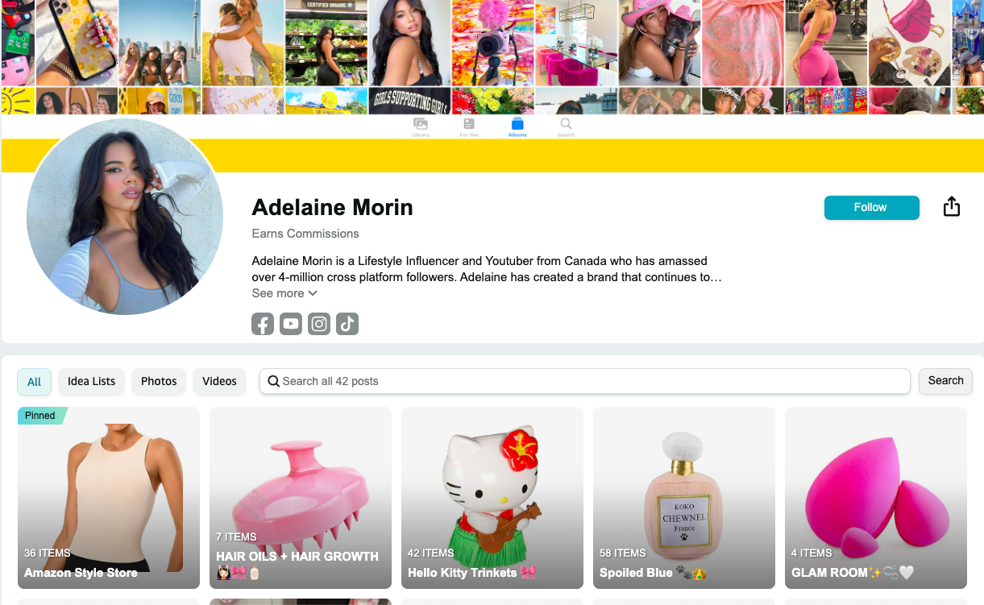This screenshot has height=605, width=984.
Task: Switch to the Videos tab
Action: (x=219, y=381)
